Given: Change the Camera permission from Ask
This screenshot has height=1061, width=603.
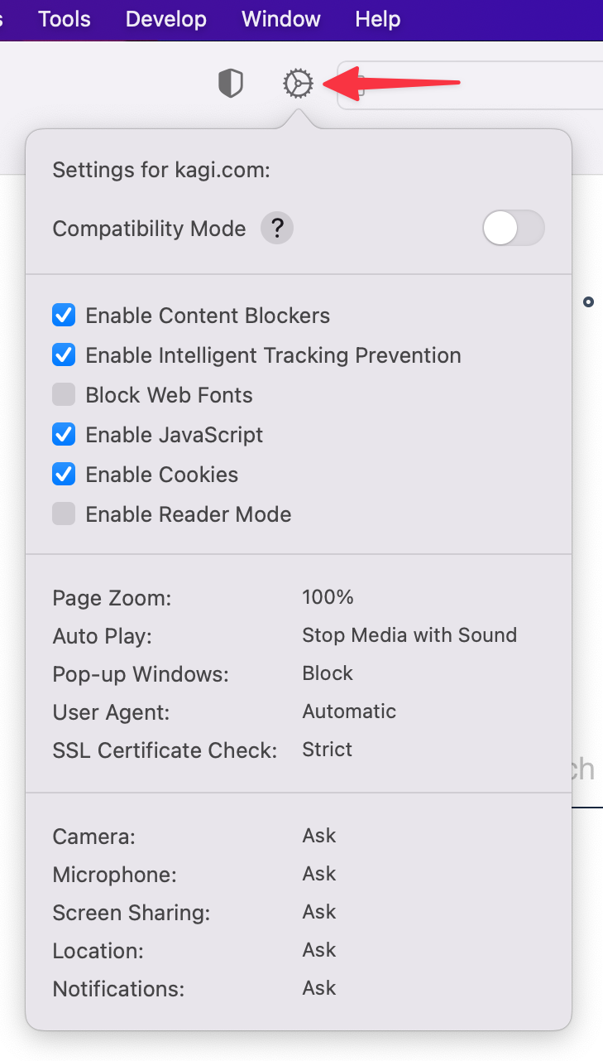Looking at the screenshot, I should 318,836.
